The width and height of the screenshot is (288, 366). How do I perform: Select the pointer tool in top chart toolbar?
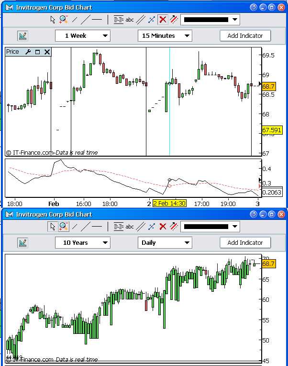(x=53, y=20)
